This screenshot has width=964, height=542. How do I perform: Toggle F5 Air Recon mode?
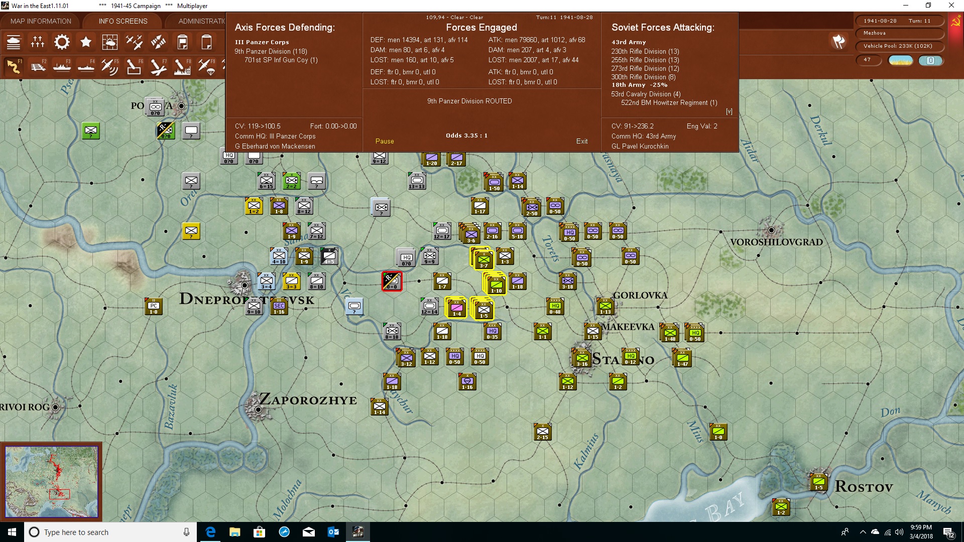pos(110,66)
